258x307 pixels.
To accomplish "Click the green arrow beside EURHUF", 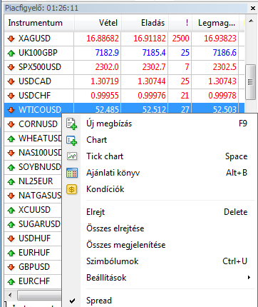I will pyautogui.click(x=11, y=253).
